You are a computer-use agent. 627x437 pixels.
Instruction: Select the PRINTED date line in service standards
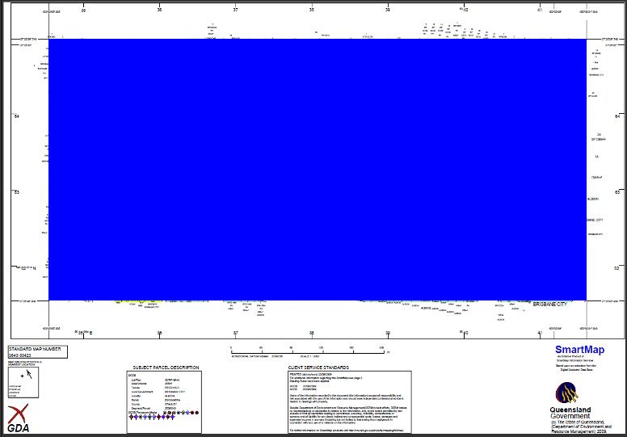pyautogui.click(x=311, y=374)
